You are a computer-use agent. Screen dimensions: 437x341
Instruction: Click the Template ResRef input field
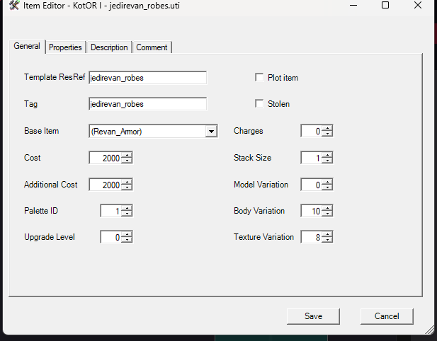(x=148, y=78)
